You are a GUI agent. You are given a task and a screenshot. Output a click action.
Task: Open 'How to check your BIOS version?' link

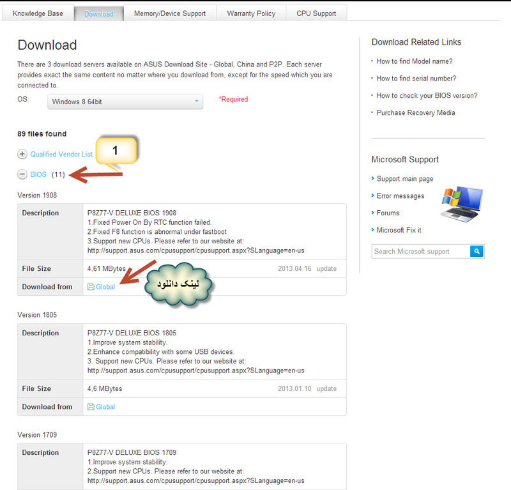(x=427, y=96)
